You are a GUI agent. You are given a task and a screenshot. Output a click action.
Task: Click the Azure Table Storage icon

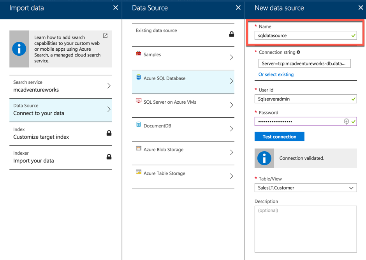pyautogui.click(x=139, y=172)
